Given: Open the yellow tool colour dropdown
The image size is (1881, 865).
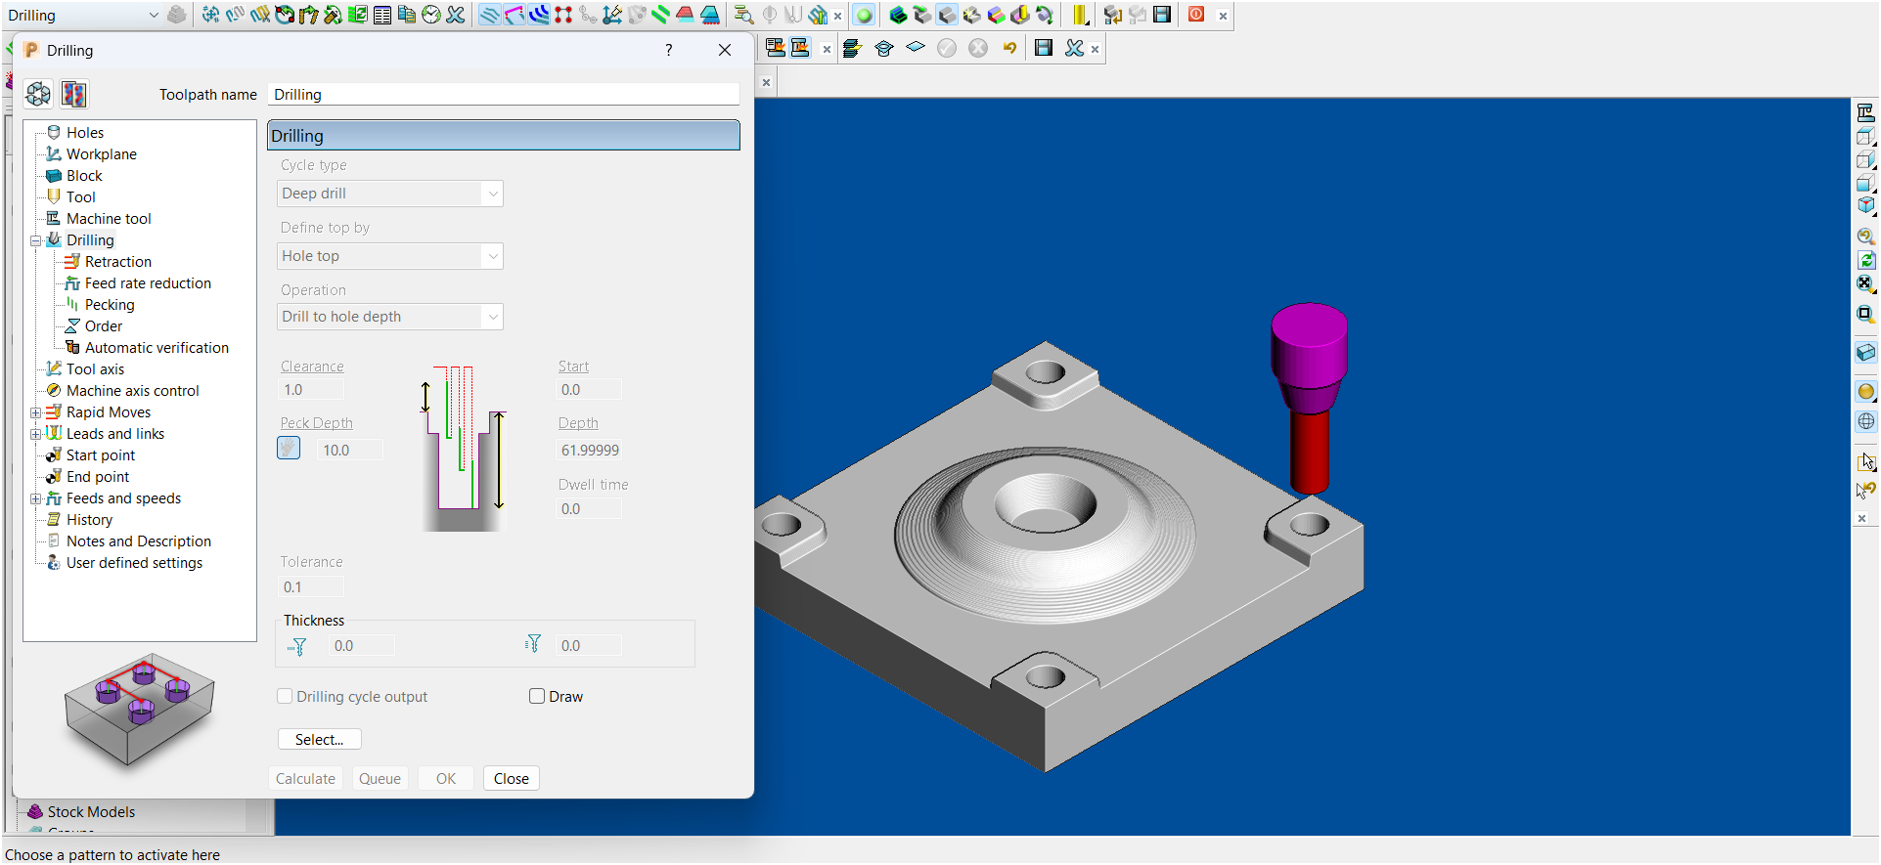Looking at the screenshot, I should tap(1080, 15).
